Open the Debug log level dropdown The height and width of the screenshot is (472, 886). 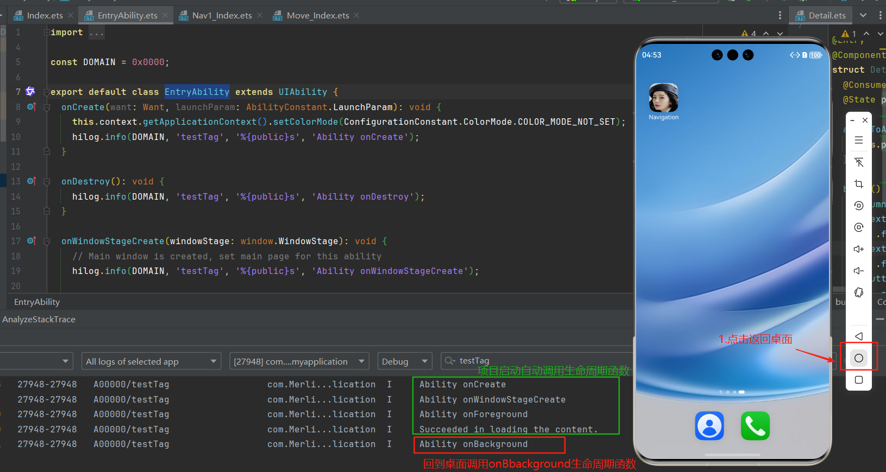coord(405,361)
